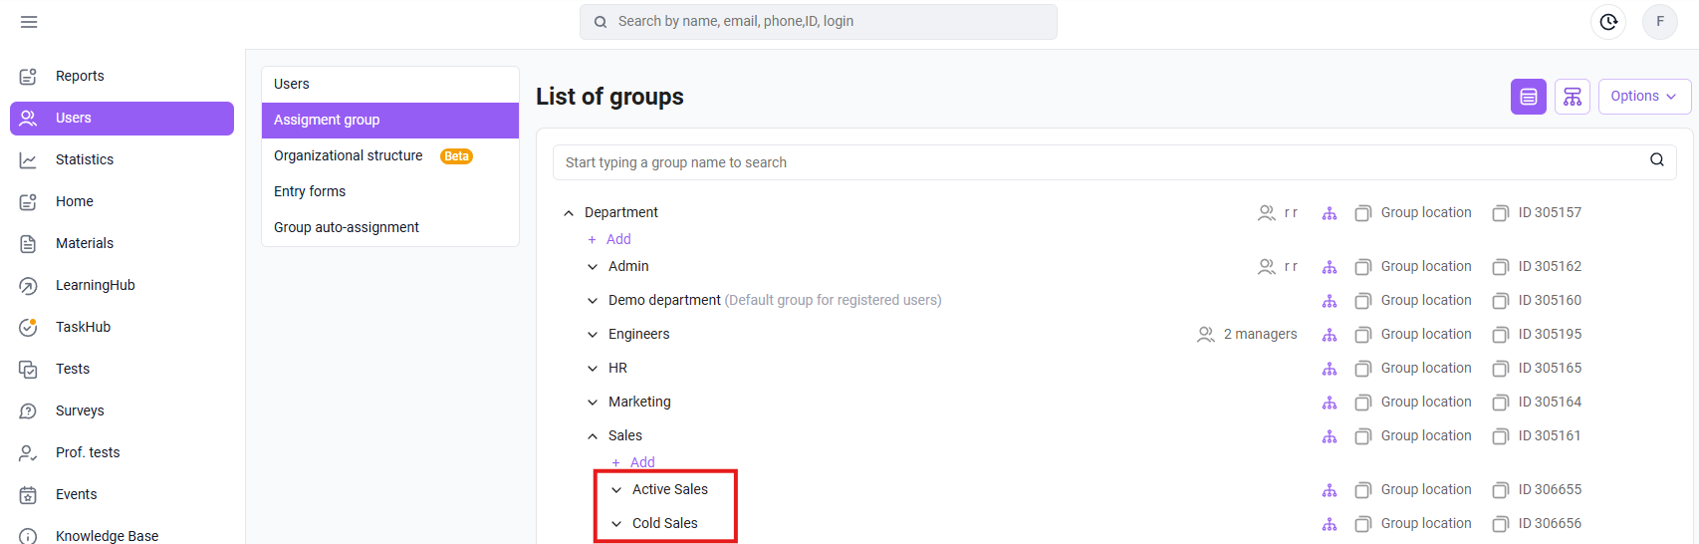This screenshot has width=1699, height=544.
Task: Click Add link under Sales
Action: (633, 462)
